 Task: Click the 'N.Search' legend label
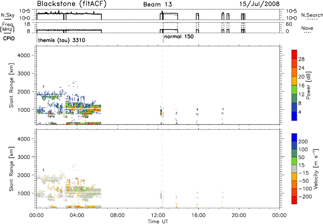coord(312,15)
